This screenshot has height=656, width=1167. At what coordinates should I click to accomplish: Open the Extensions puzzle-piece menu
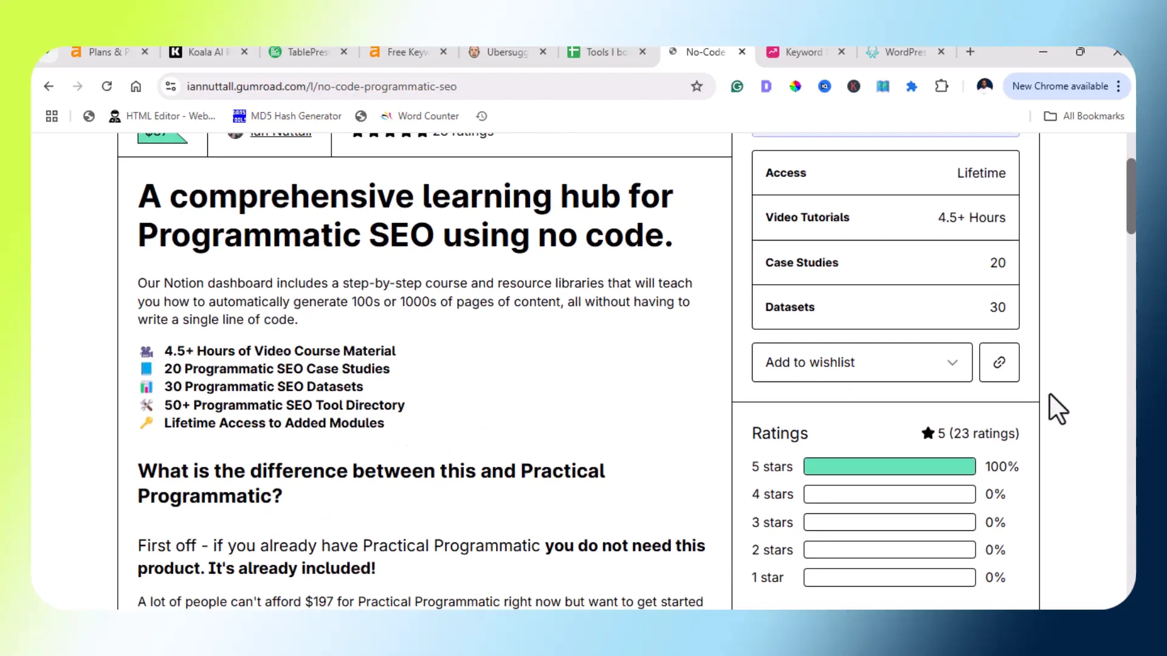[x=942, y=86]
